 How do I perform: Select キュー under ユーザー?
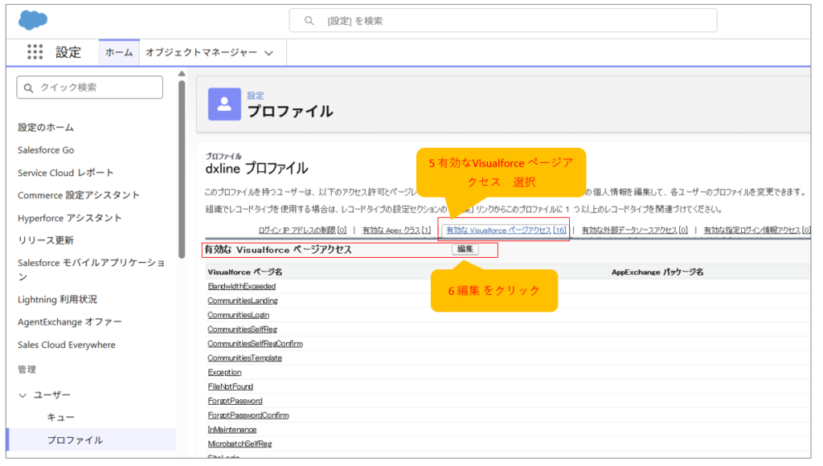pos(61,417)
